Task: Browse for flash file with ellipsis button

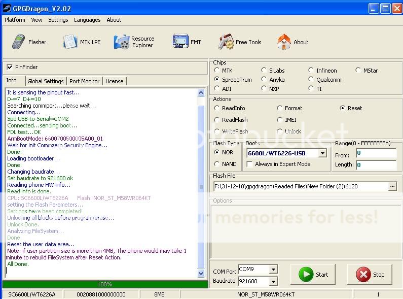Action: point(392,186)
